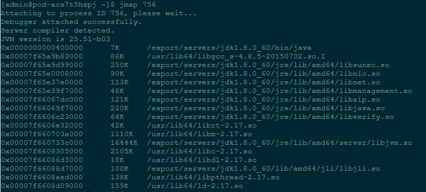This screenshot has width=426, height=192.
Task: Click the libverify.so library path
Action: coord(270,117)
